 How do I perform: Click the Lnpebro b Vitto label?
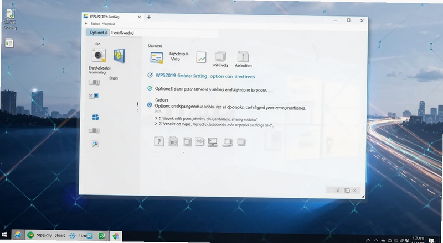click(x=178, y=56)
